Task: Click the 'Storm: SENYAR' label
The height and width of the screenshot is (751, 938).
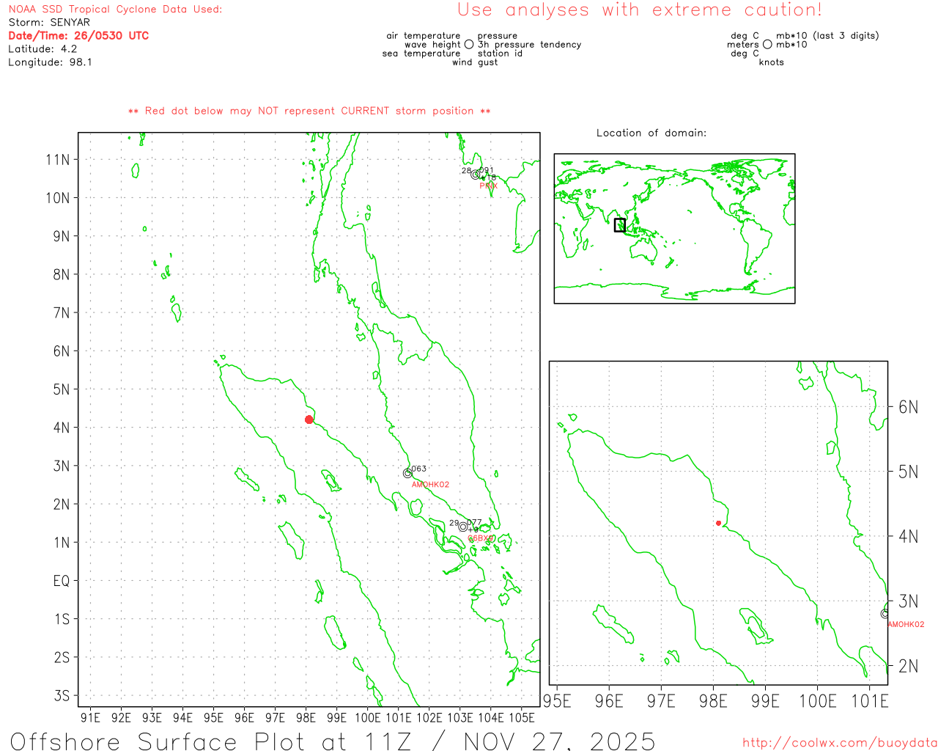Action: point(49,23)
